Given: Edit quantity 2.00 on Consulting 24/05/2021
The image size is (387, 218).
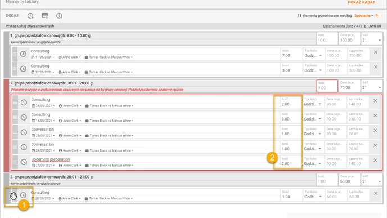Looking at the screenshot, I should tap(290, 102).
